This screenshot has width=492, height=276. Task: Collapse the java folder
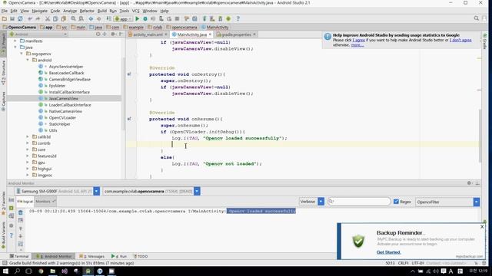[x=15, y=48]
